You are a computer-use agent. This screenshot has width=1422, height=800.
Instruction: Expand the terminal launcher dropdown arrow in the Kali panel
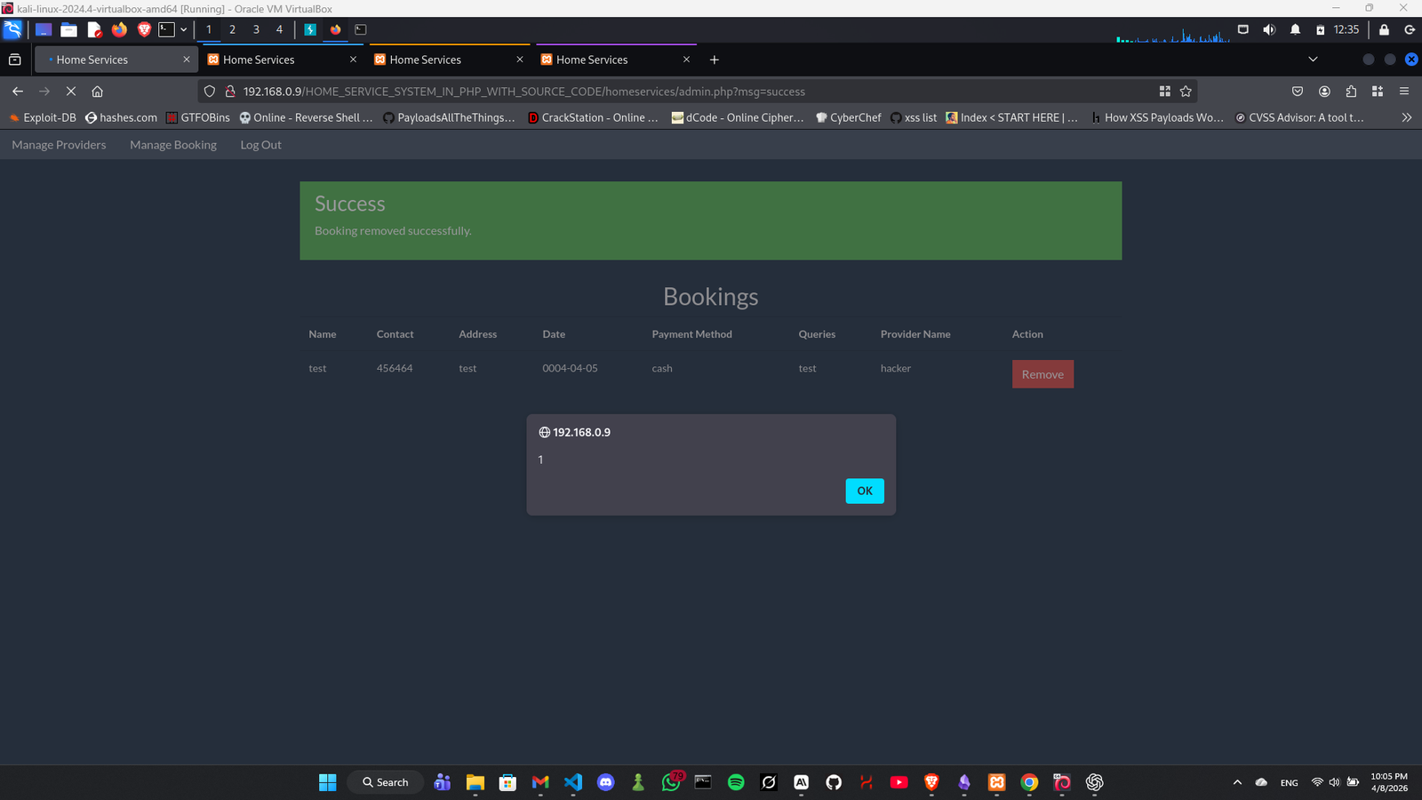[184, 29]
